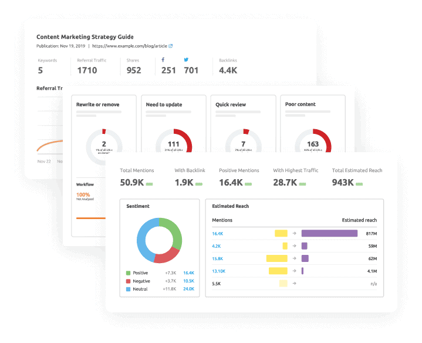The image size is (422, 343).
Task: Open the external link icon beside article URL
Action: pyautogui.click(x=171, y=46)
